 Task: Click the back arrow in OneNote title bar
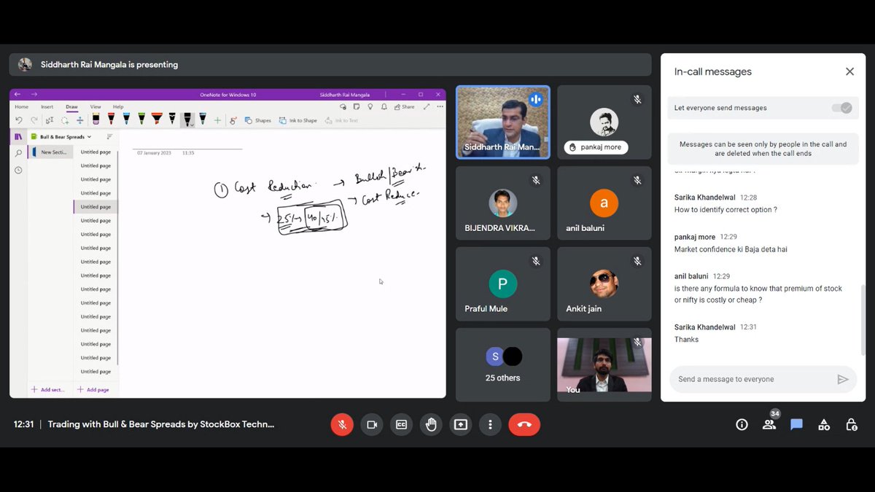pyautogui.click(x=17, y=94)
